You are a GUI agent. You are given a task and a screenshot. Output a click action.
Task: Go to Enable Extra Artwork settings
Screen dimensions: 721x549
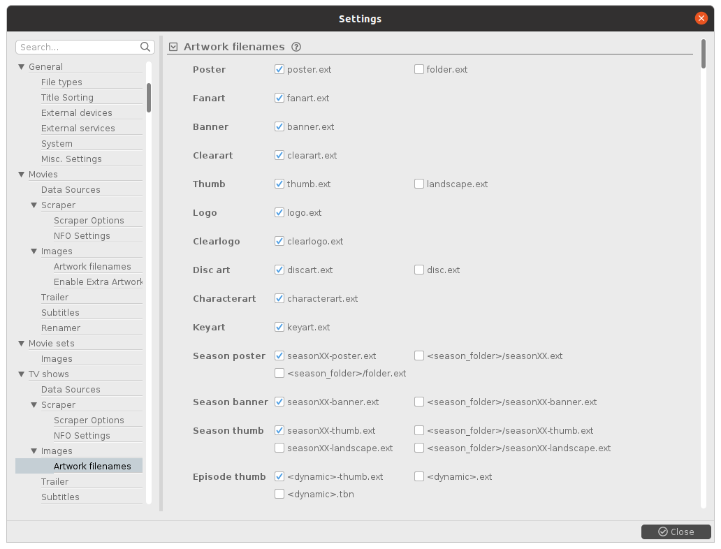[x=97, y=281]
